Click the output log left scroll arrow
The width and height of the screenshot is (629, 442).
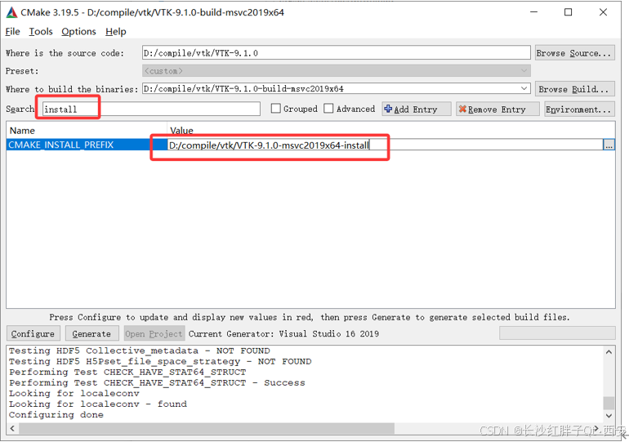(x=12, y=428)
